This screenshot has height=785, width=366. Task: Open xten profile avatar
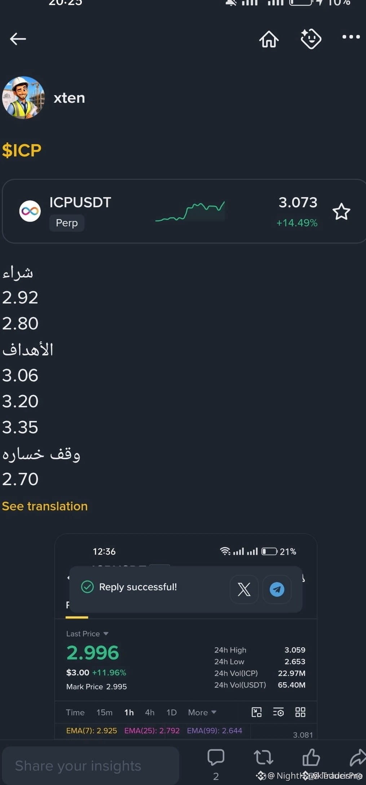pos(23,98)
